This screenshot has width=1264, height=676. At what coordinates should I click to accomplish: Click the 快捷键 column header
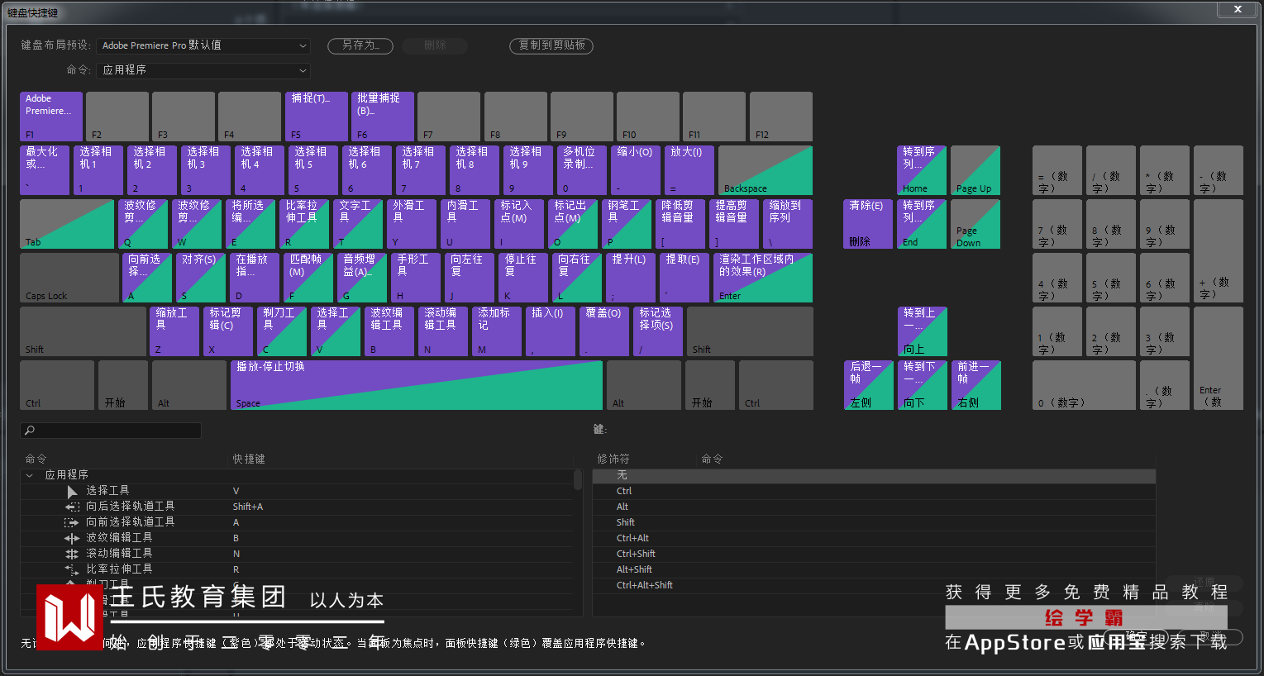(x=249, y=459)
